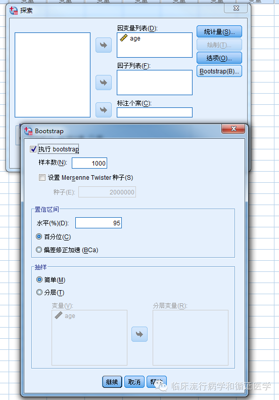This screenshot has height=400, width=279.
Task: Click arrow to move variable into 因变量列表
Action: (104, 45)
